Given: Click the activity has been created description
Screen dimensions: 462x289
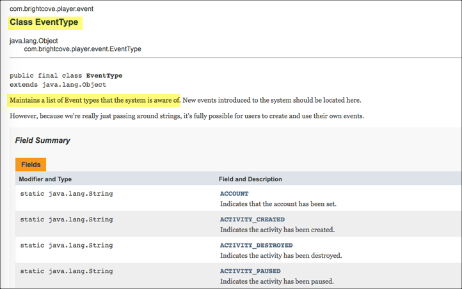Looking at the screenshot, I should pyautogui.click(x=277, y=230).
